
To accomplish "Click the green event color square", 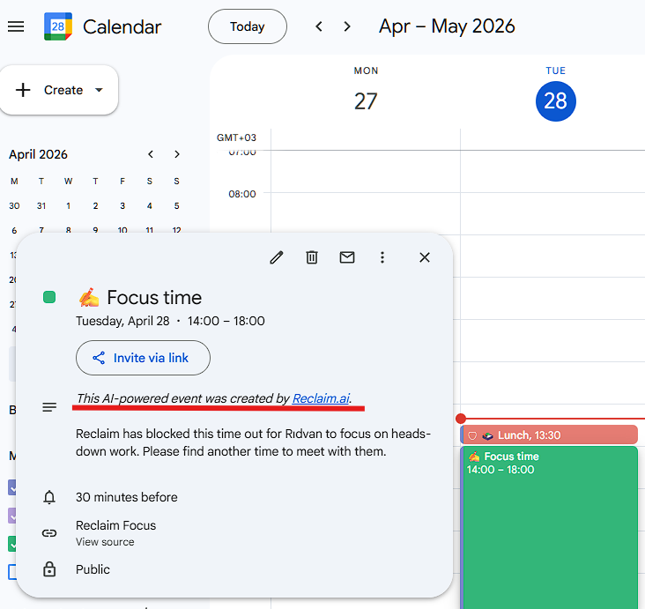I will tap(49, 297).
